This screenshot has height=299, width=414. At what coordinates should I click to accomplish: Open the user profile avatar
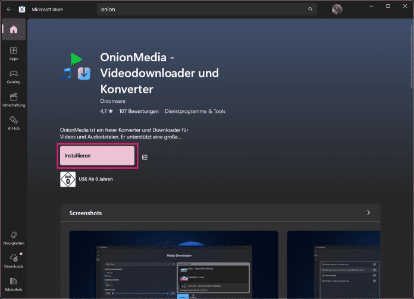(x=337, y=10)
